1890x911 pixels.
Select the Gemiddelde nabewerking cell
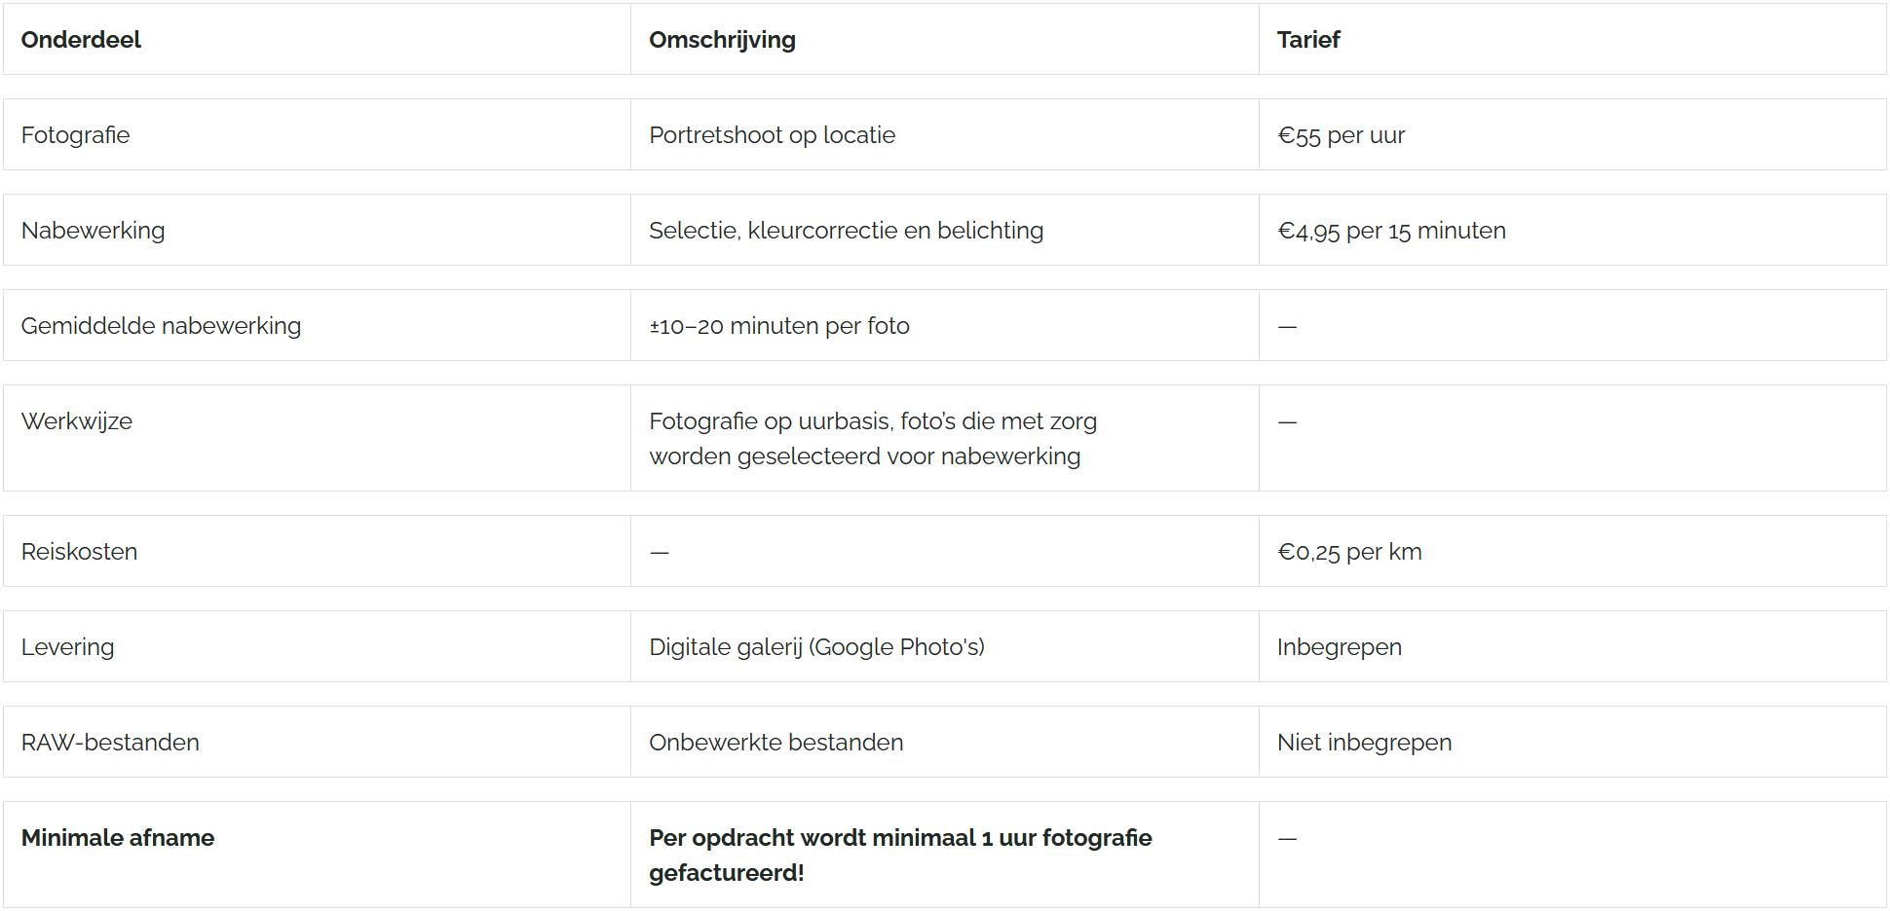(161, 326)
